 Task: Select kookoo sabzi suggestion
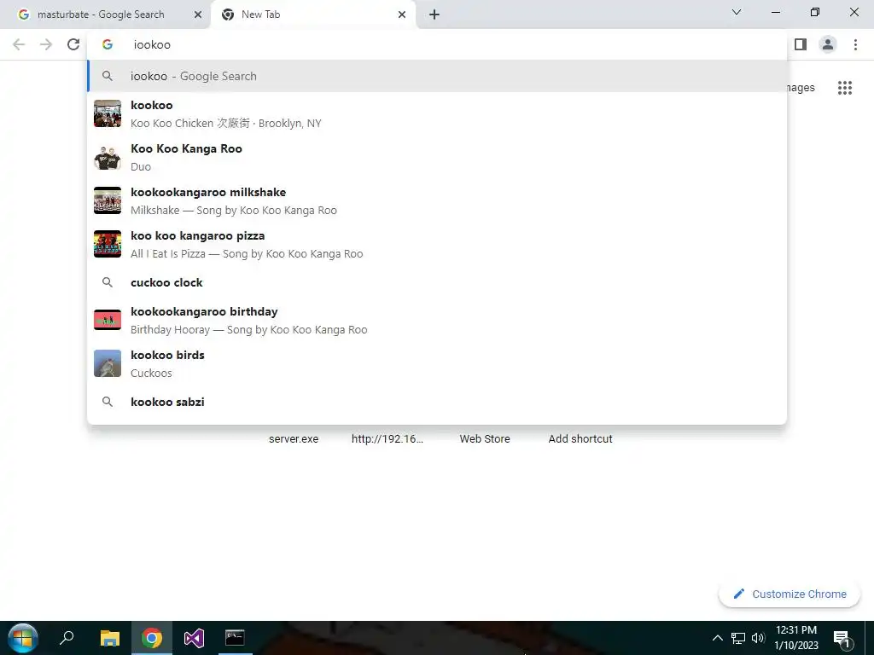click(437, 402)
